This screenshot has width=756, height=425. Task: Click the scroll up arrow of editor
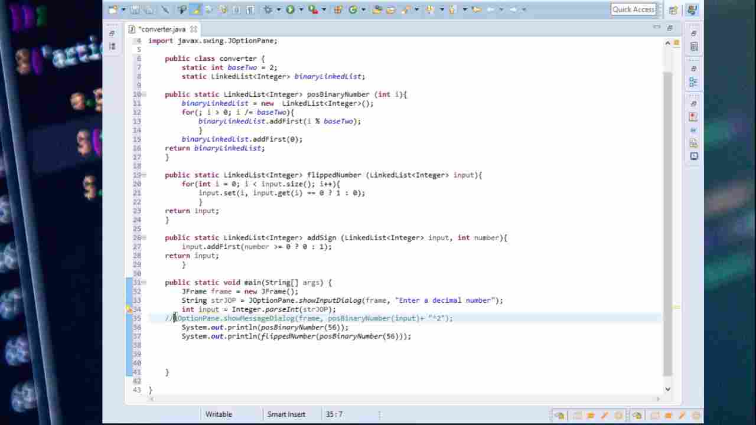pos(668,43)
